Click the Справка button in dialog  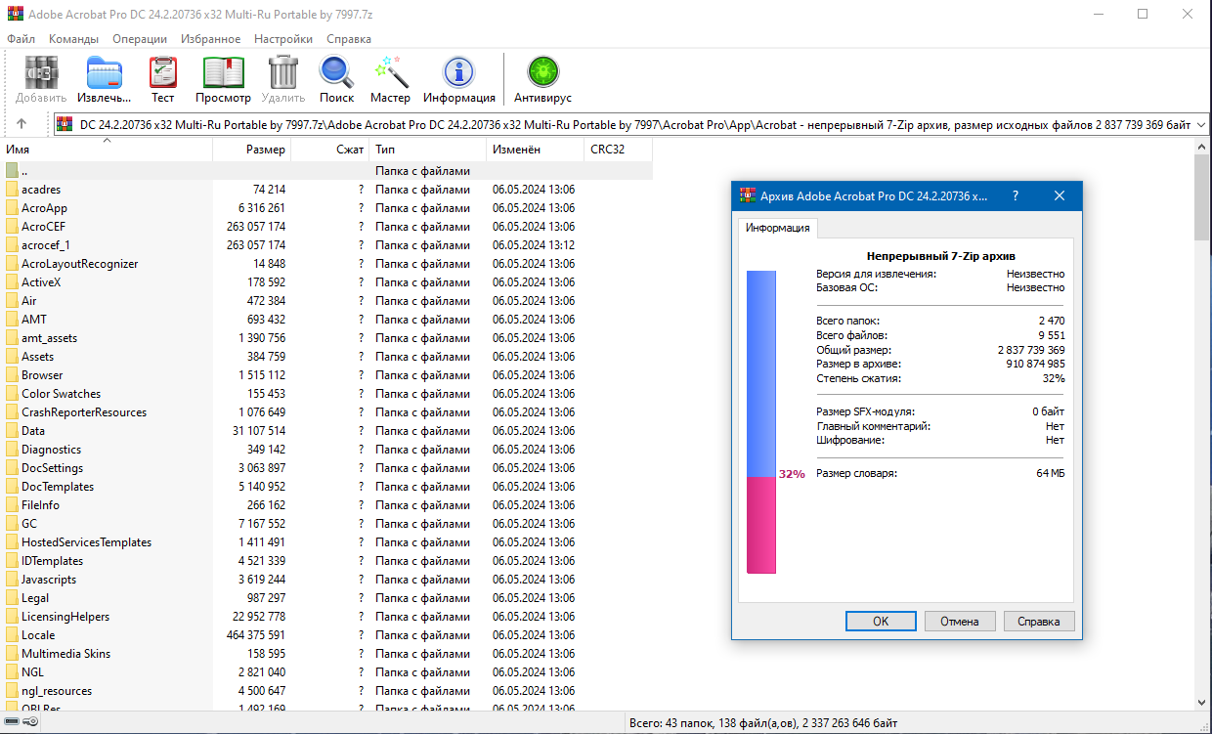point(1038,621)
